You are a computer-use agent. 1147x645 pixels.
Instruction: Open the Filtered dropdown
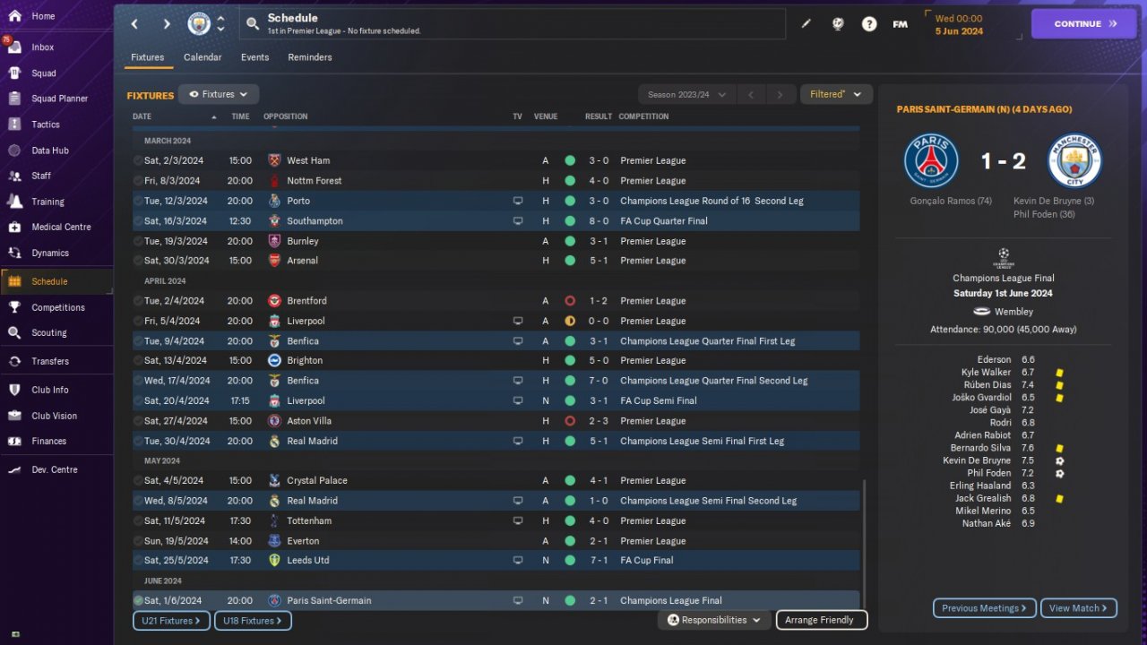(836, 94)
